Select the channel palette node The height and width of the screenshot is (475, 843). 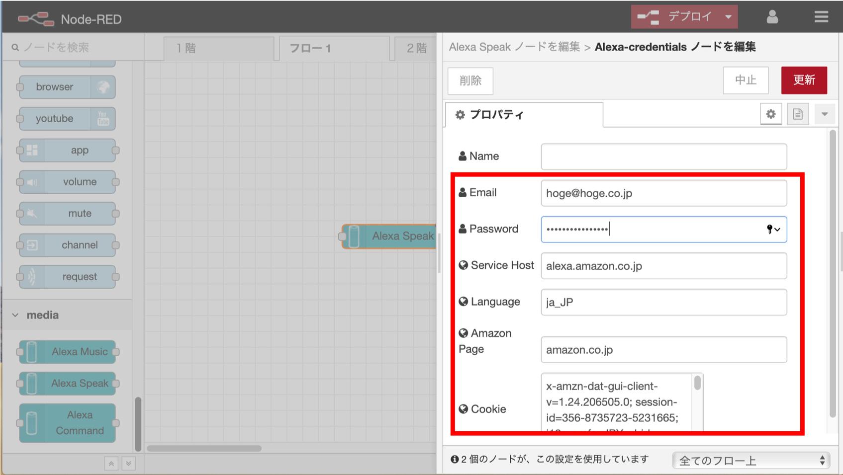click(68, 245)
